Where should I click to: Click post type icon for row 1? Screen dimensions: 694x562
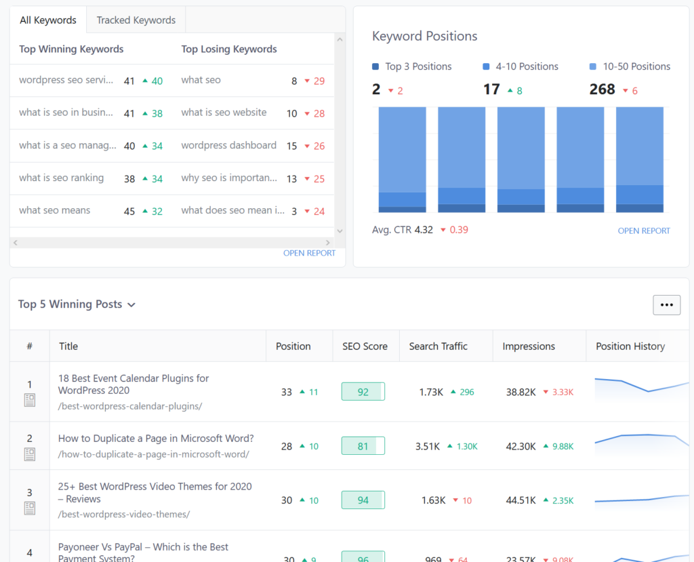coord(30,401)
